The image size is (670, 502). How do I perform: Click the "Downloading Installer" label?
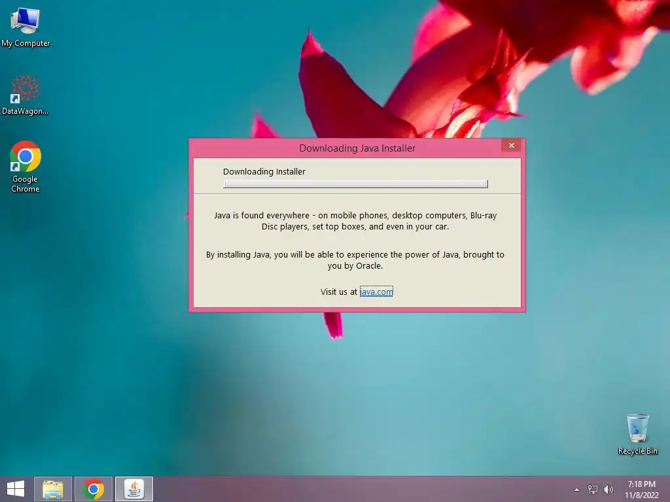point(264,172)
